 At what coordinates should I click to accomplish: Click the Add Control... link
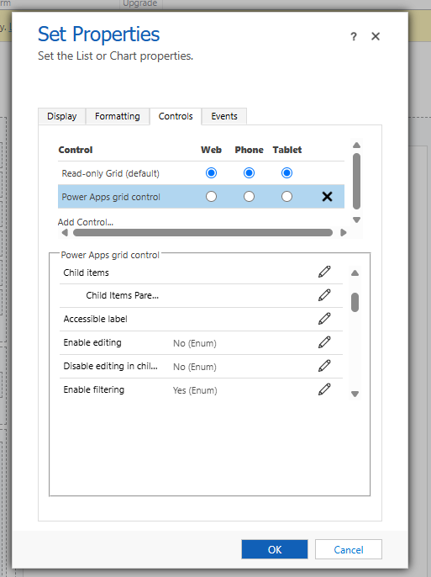point(85,222)
